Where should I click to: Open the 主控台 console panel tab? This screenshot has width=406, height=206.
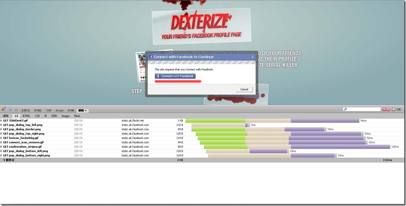coord(25,110)
